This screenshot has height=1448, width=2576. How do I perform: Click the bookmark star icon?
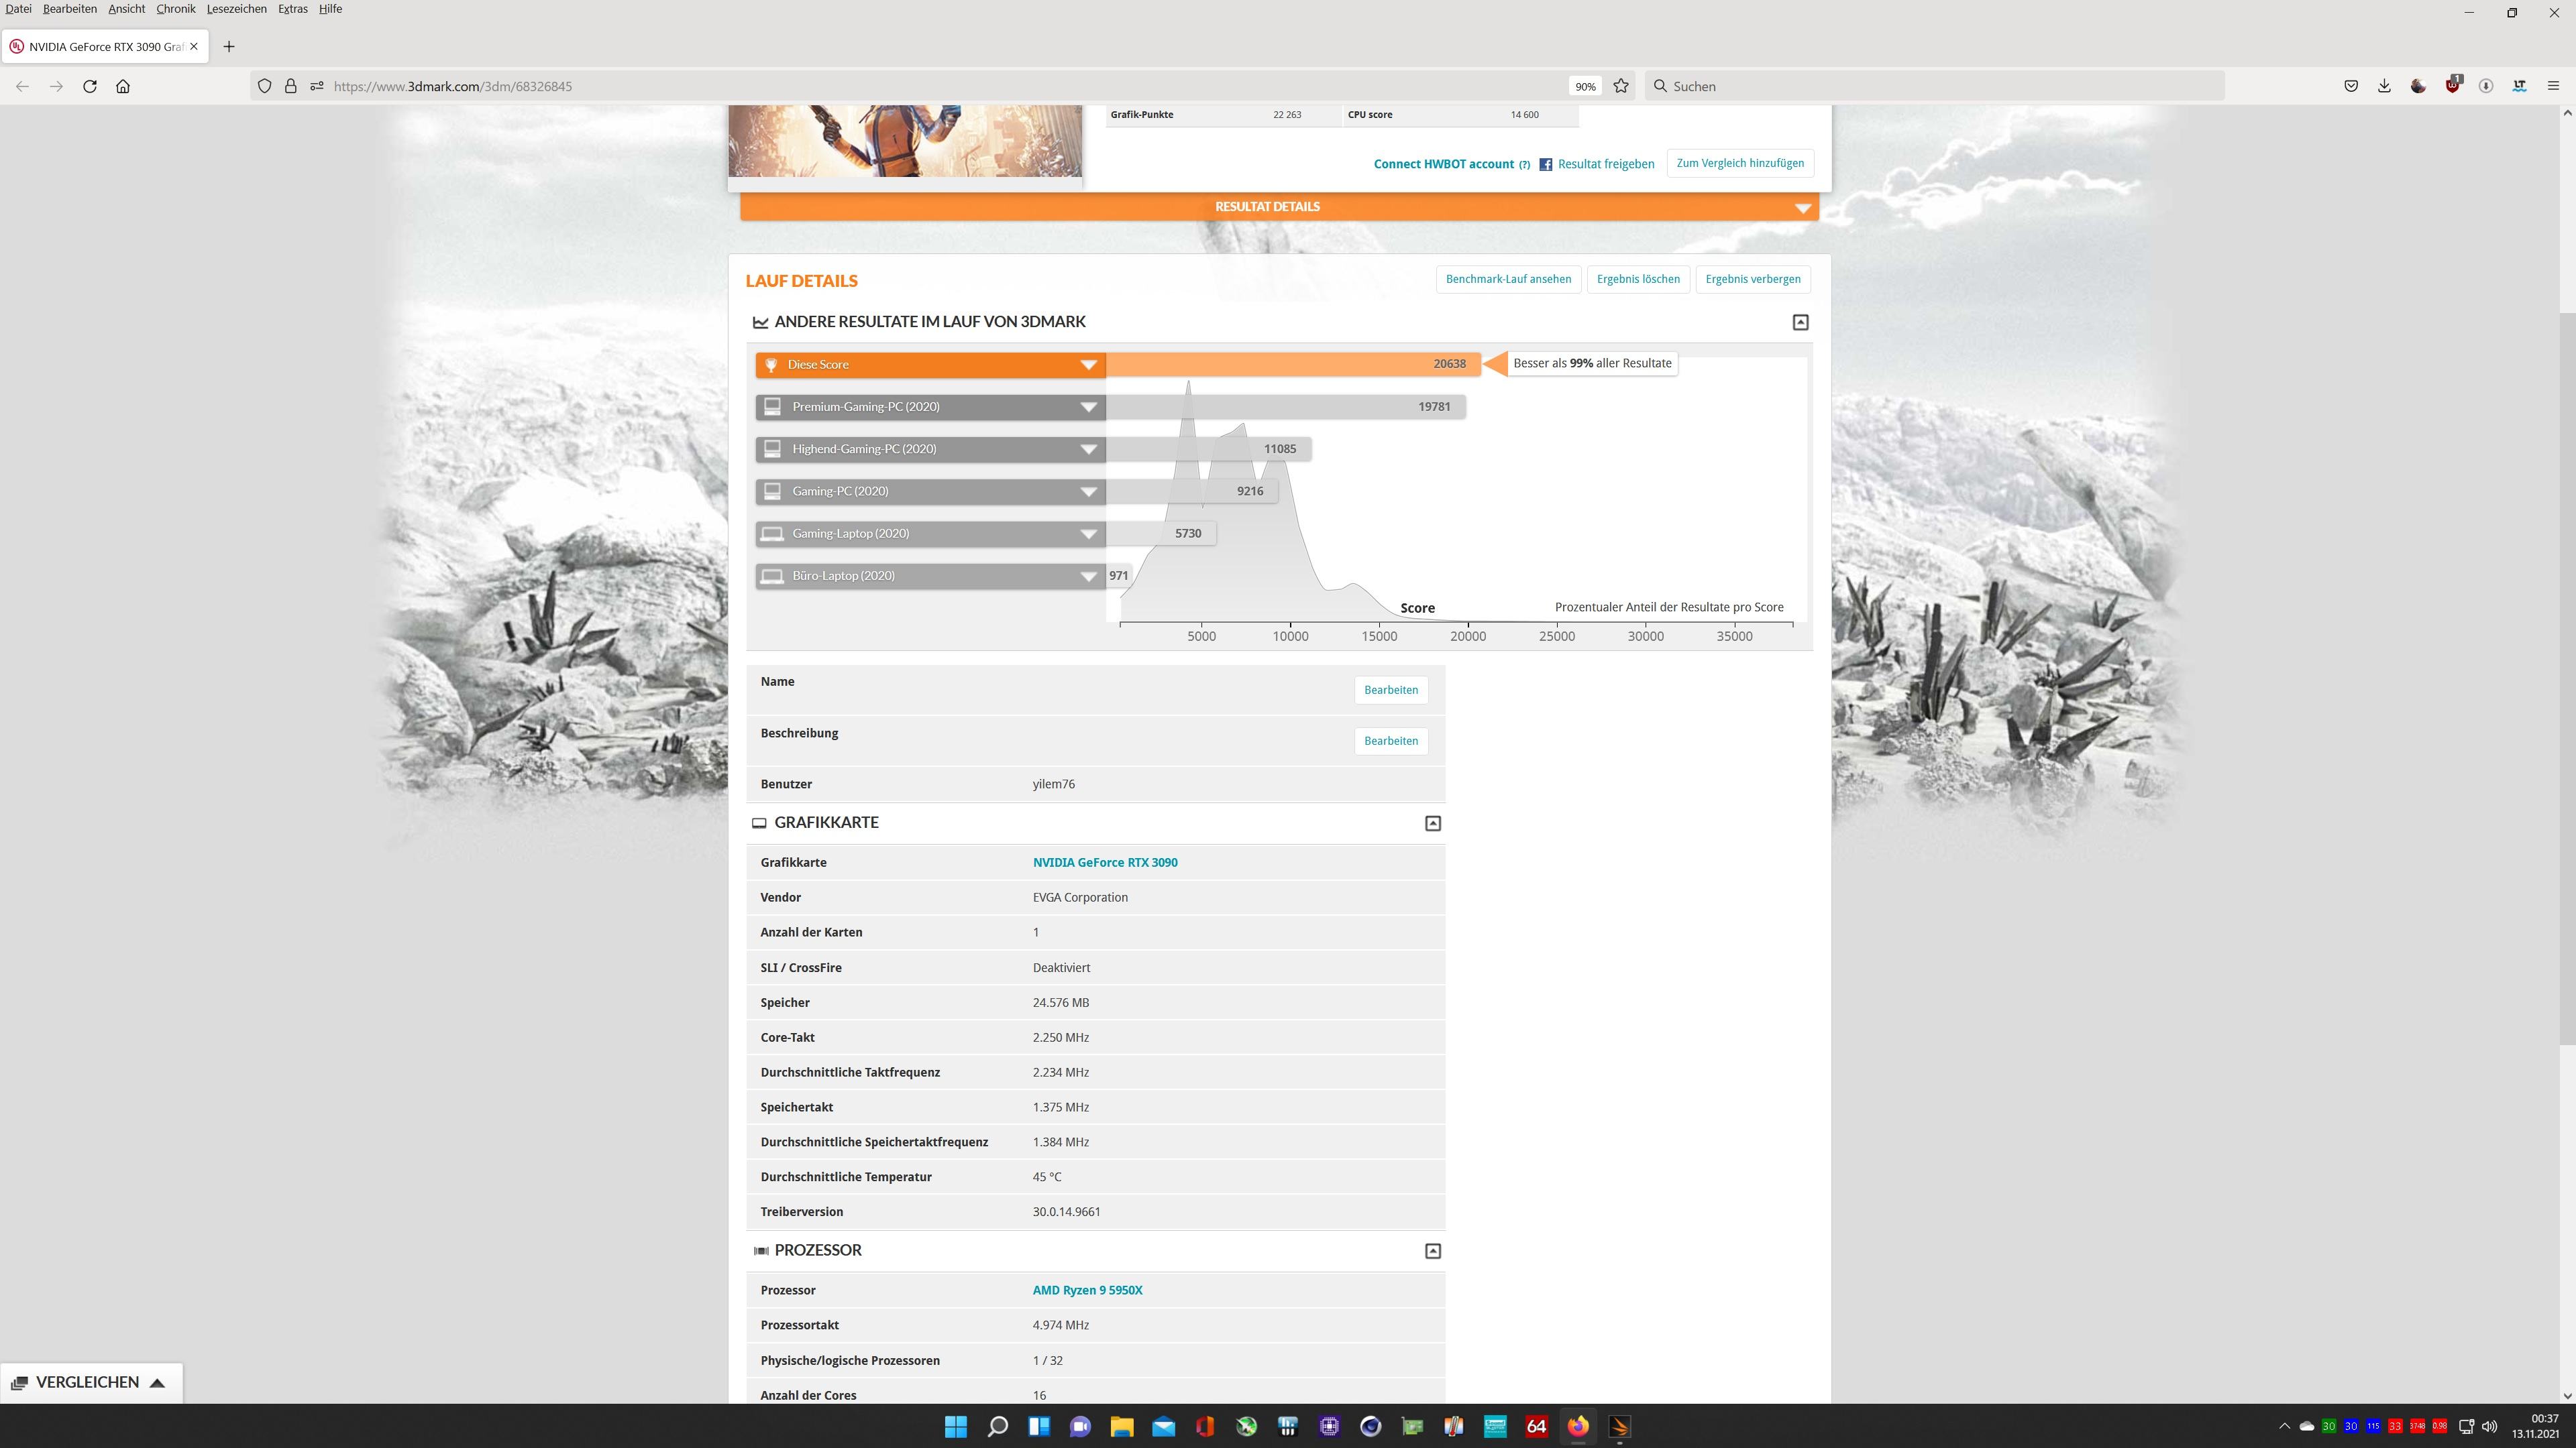coord(1621,86)
